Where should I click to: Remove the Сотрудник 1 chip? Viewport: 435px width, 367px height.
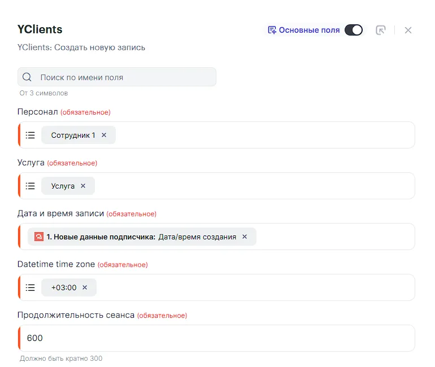point(104,135)
